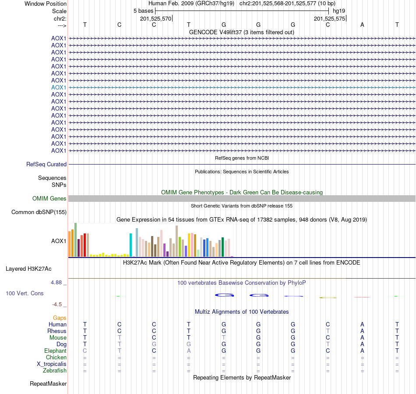
Task: Select the Rhesus alignment row label
Action: point(57,331)
